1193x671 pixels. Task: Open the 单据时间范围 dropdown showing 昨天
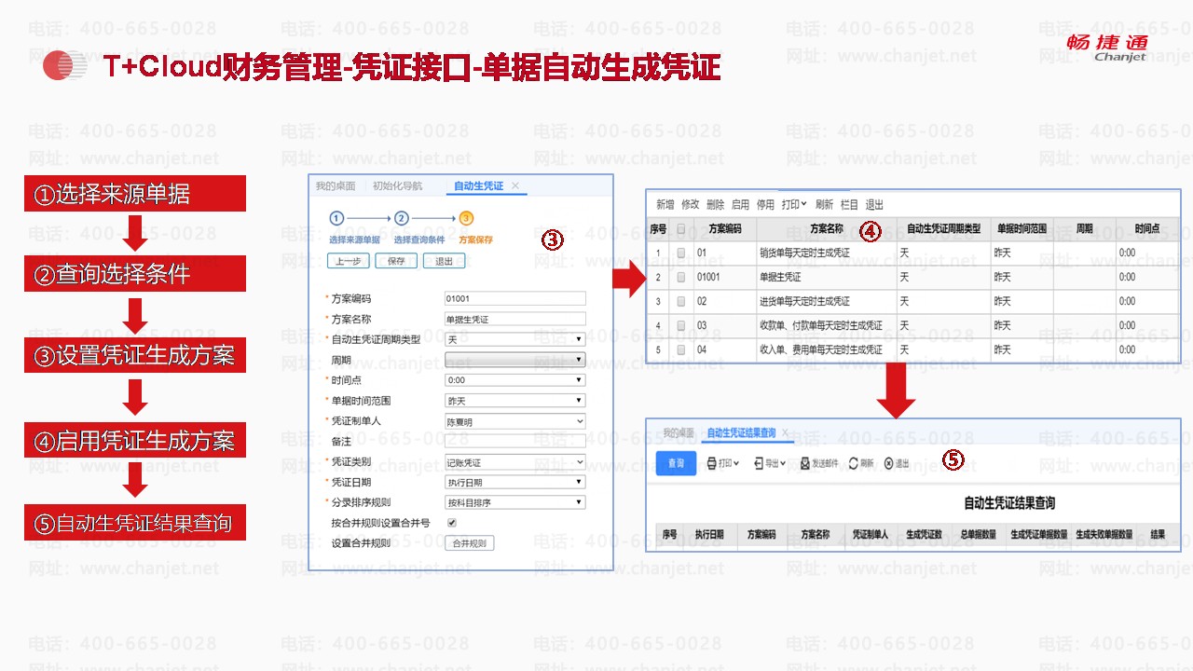(x=515, y=401)
